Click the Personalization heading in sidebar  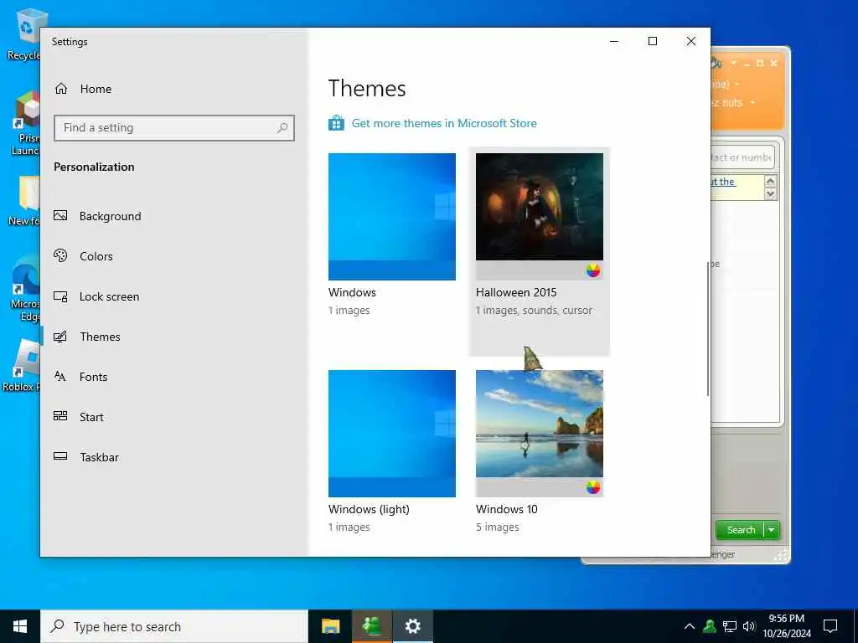click(x=94, y=167)
